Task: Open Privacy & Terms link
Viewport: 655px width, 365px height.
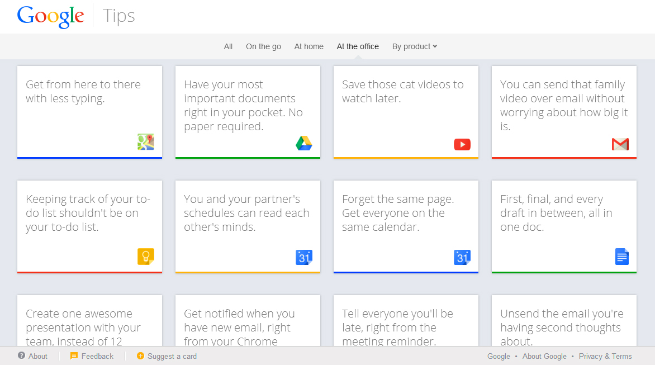Action: pos(605,356)
